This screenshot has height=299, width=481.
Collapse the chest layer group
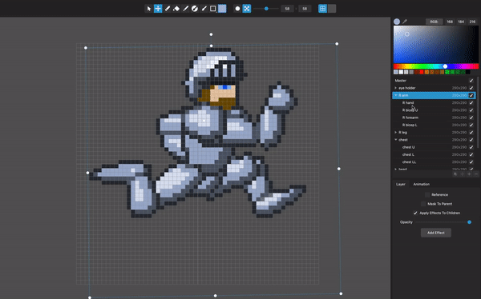pos(396,140)
